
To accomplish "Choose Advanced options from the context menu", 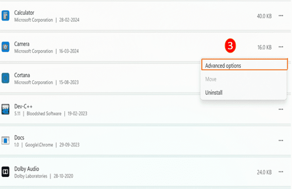I will point(244,65).
